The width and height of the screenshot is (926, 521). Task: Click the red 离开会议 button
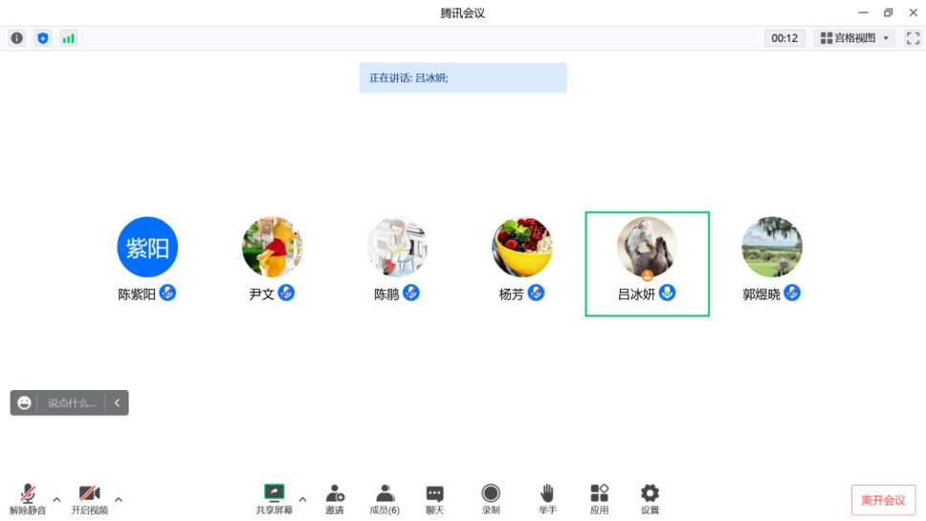click(884, 500)
